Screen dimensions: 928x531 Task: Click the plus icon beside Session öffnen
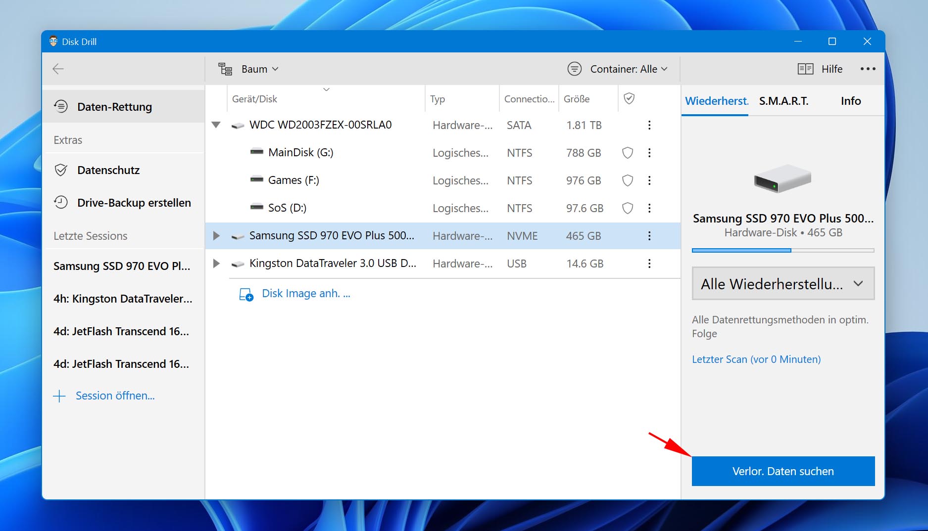tap(59, 396)
